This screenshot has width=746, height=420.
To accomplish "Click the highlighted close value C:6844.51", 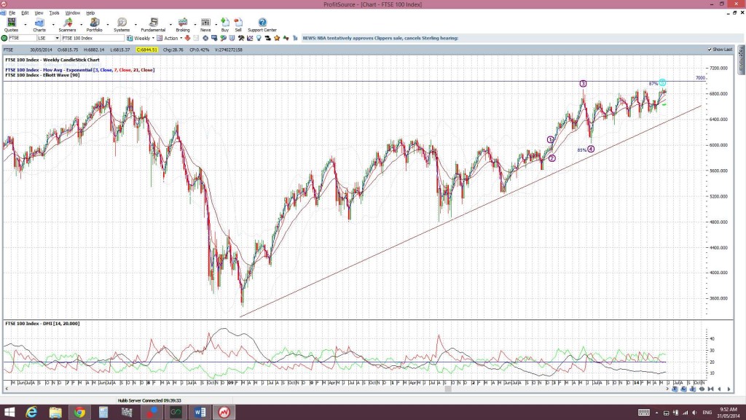I will 146,50.
